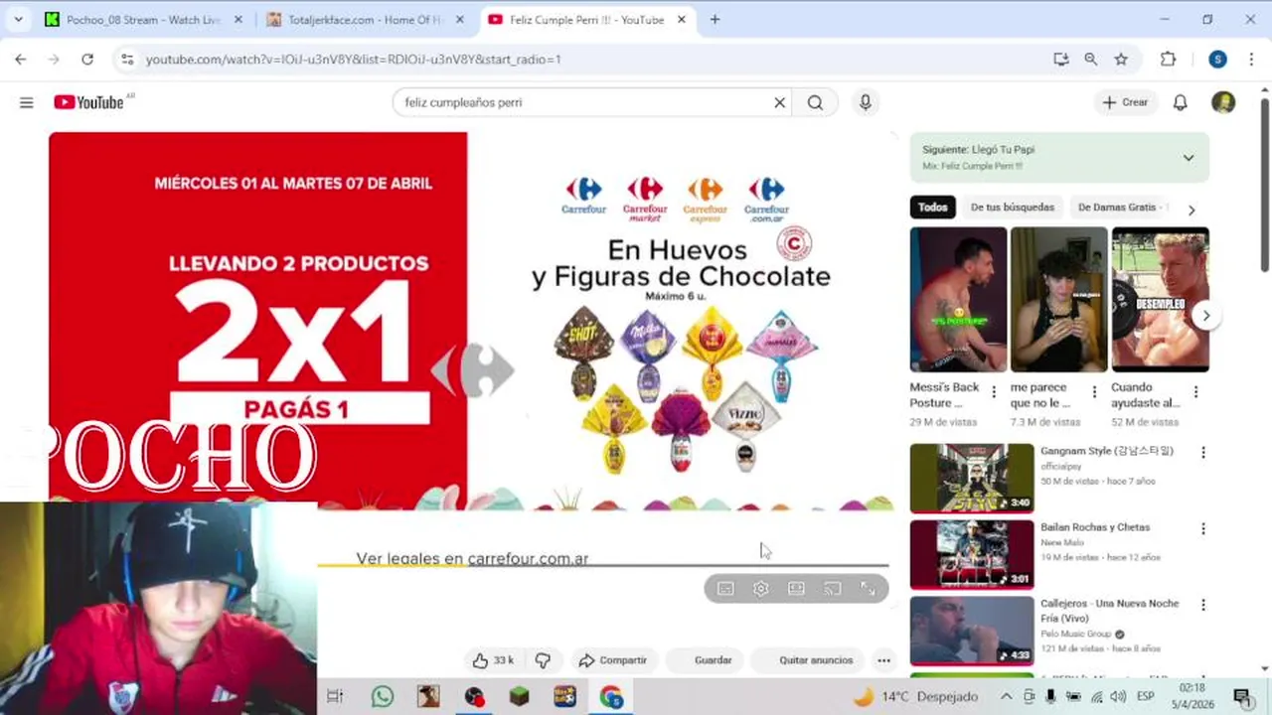
Task: View site information icon in address bar
Action: click(x=127, y=60)
